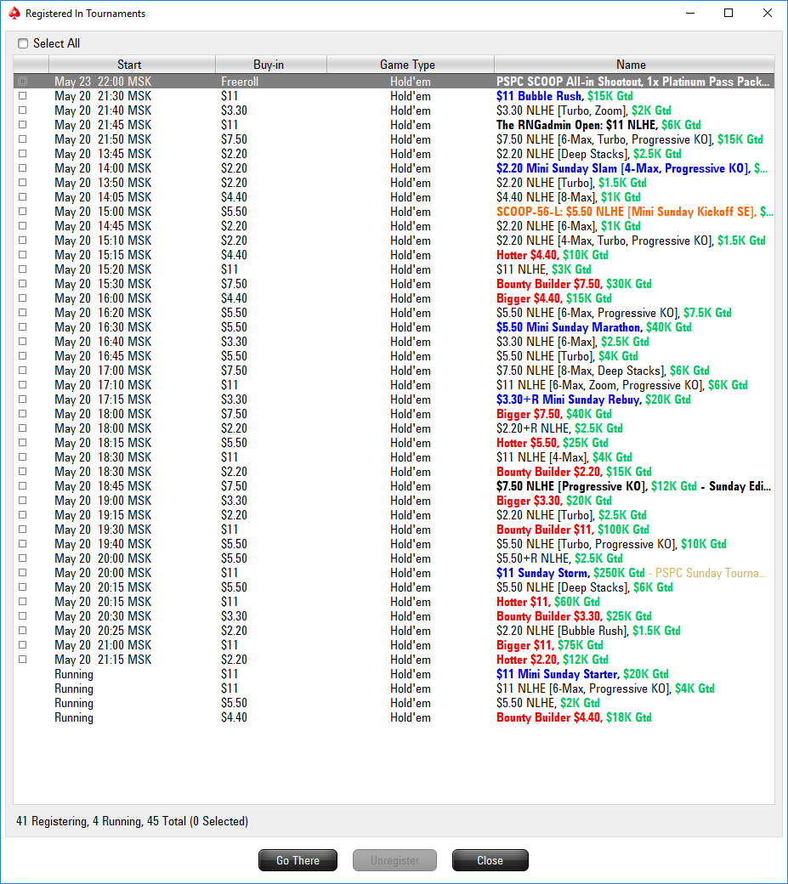Select the running Bounty Builder $4.40 row

point(394,717)
